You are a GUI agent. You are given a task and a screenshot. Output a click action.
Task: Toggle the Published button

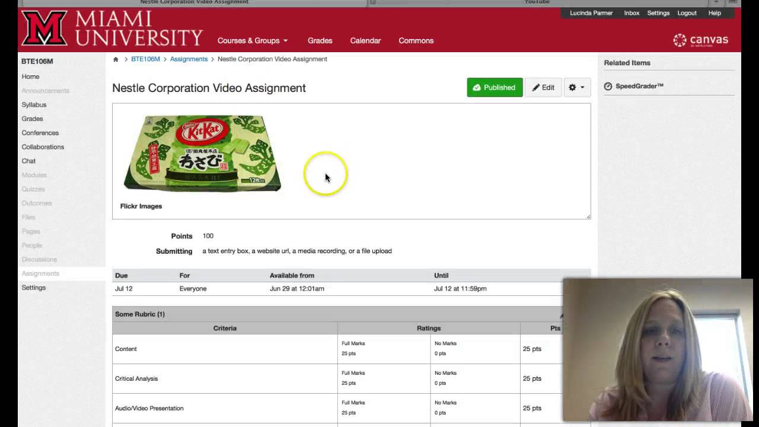495,87
